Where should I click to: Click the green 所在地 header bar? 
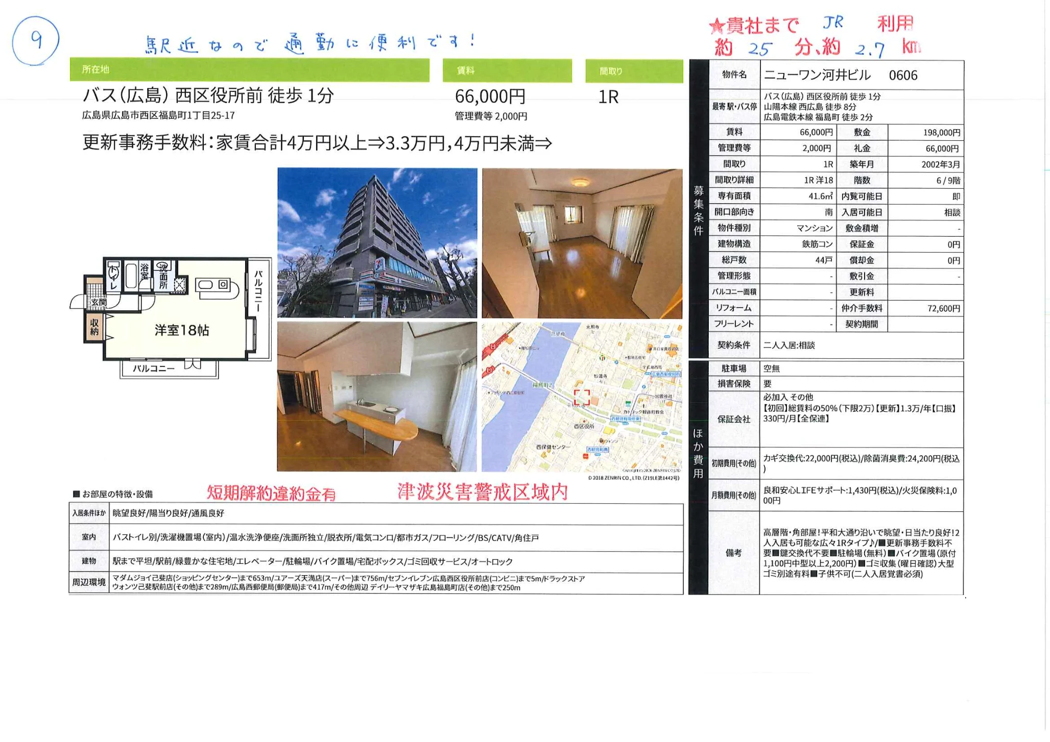pyautogui.click(x=249, y=70)
